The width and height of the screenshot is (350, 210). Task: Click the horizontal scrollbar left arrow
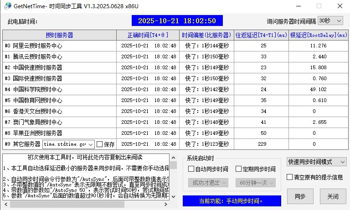tap(6, 205)
